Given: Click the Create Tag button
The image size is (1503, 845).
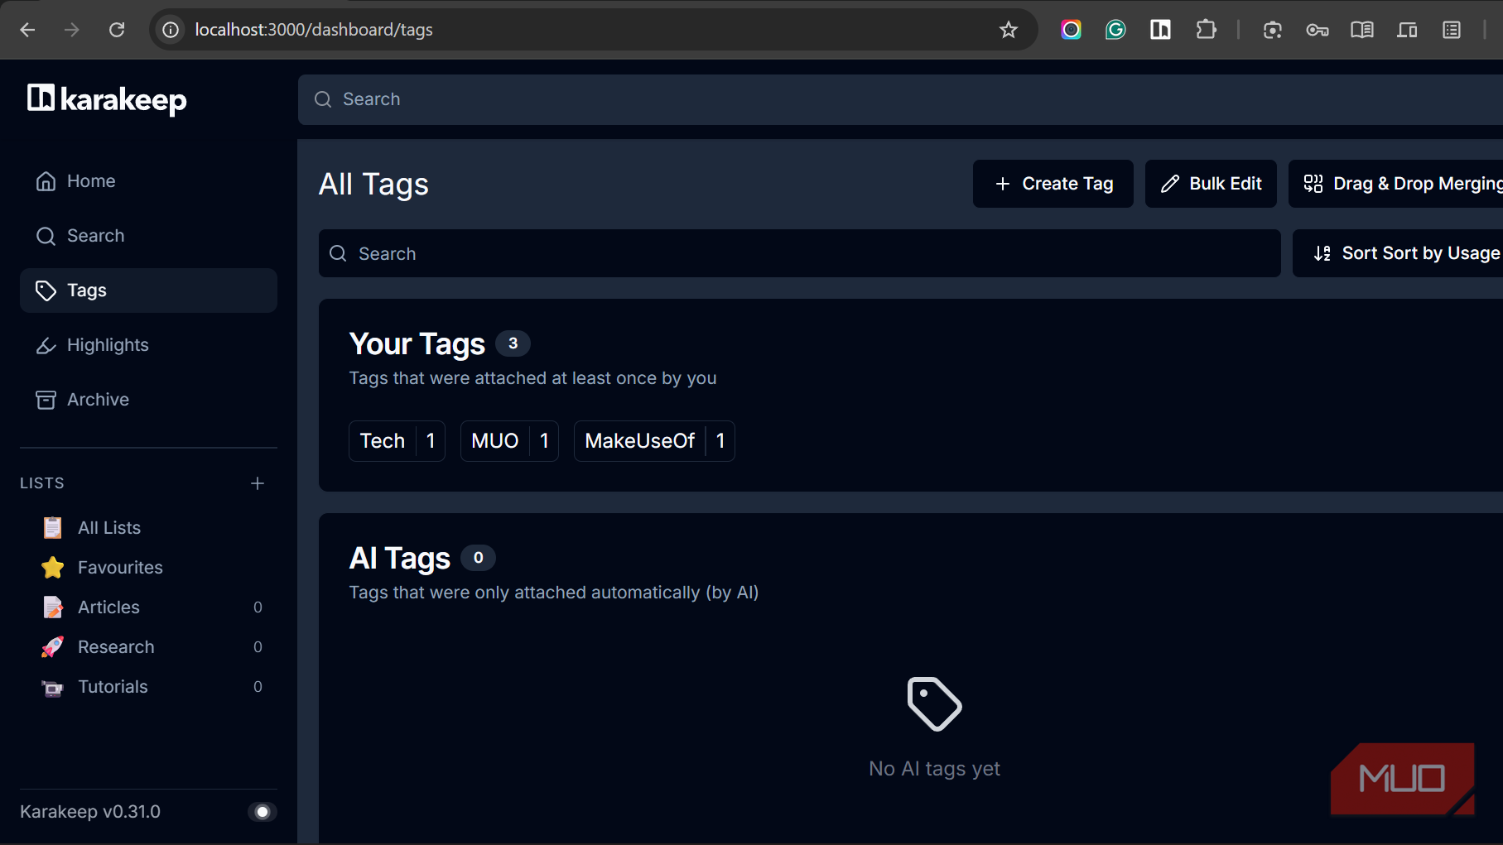Looking at the screenshot, I should point(1053,184).
